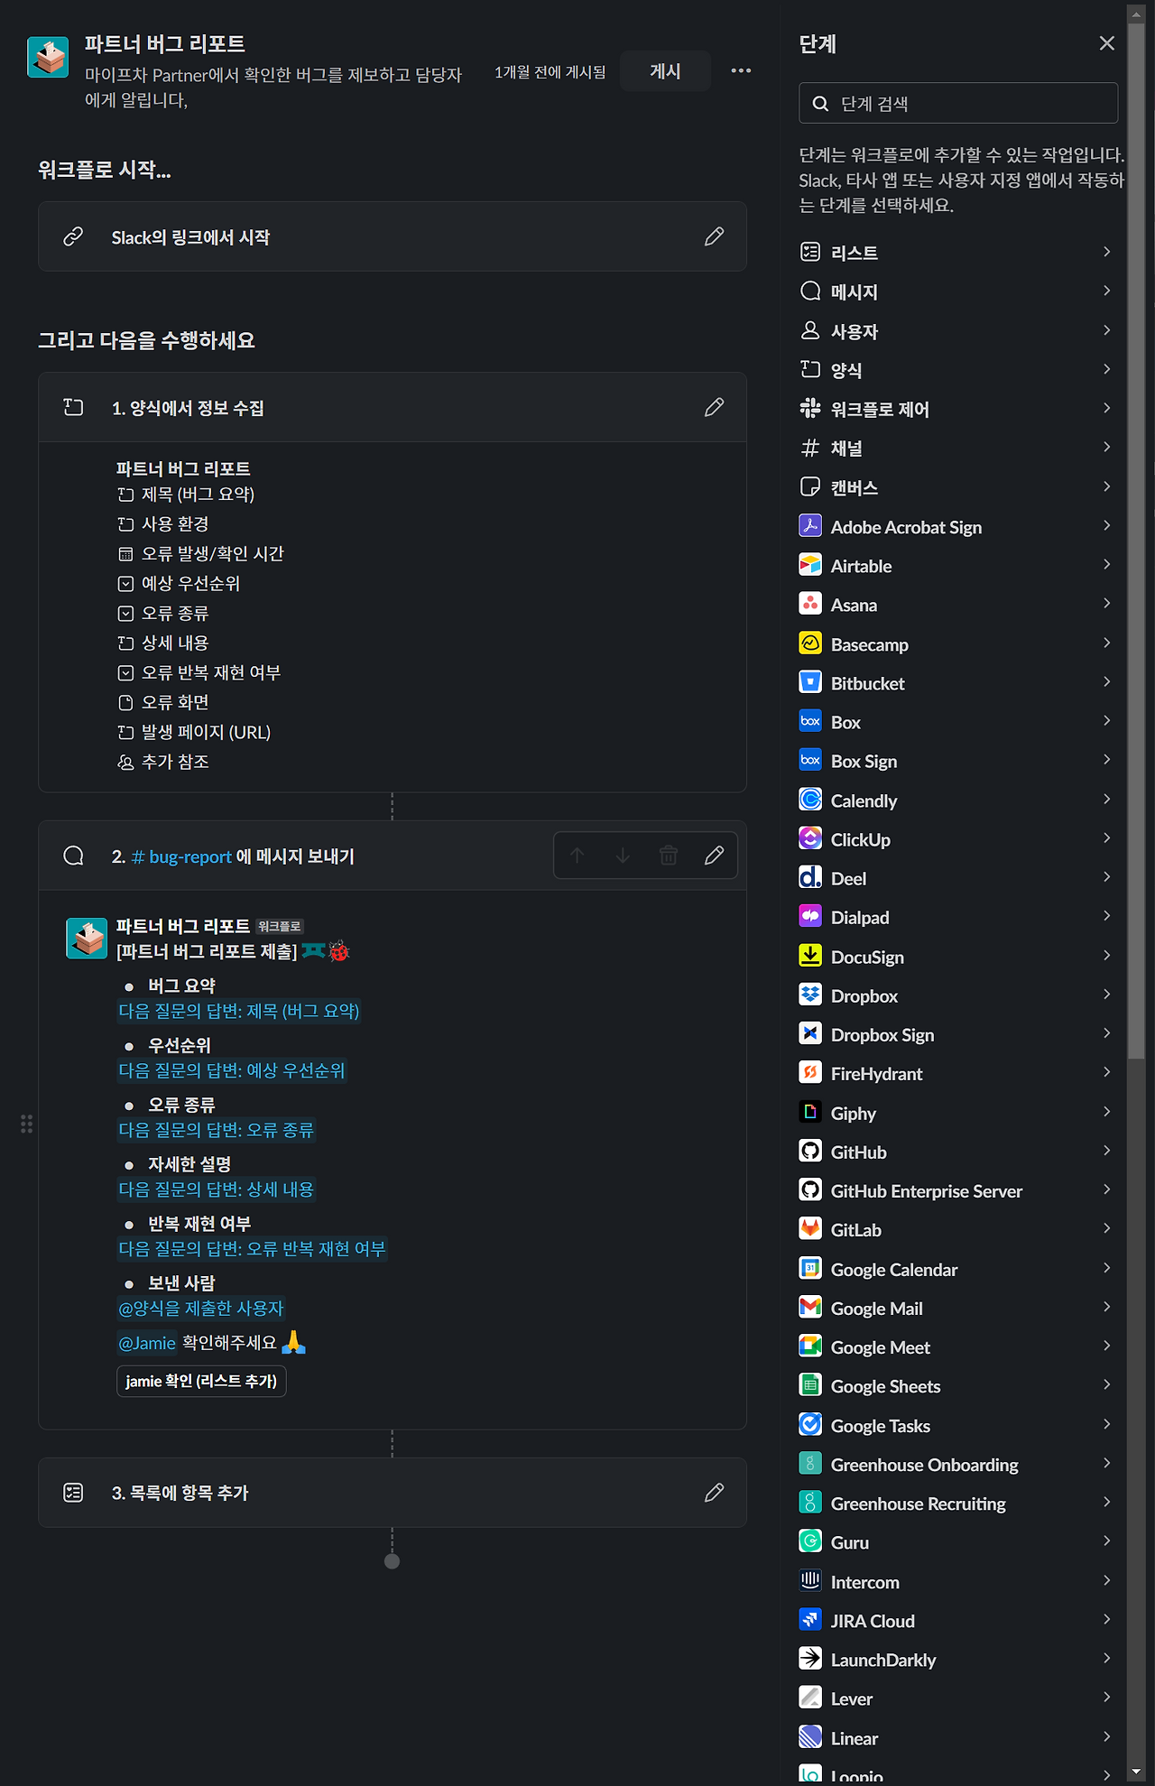Select the 발생 페이지 (URL) form field
The width and height of the screenshot is (1155, 1786).
coord(194,732)
